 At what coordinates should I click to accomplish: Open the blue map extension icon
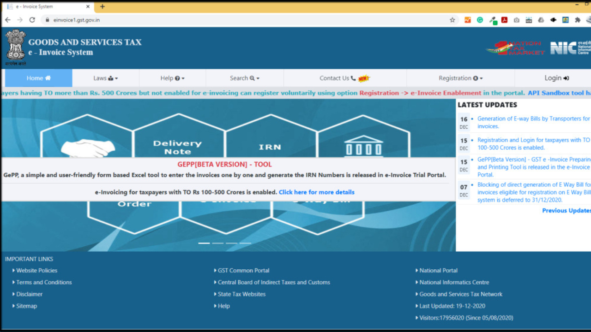coord(566,20)
